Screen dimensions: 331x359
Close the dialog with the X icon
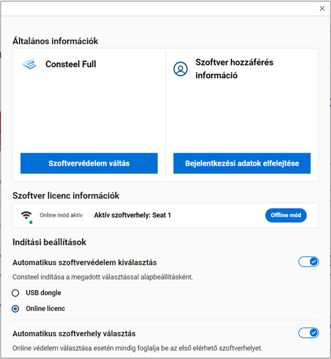322,8
